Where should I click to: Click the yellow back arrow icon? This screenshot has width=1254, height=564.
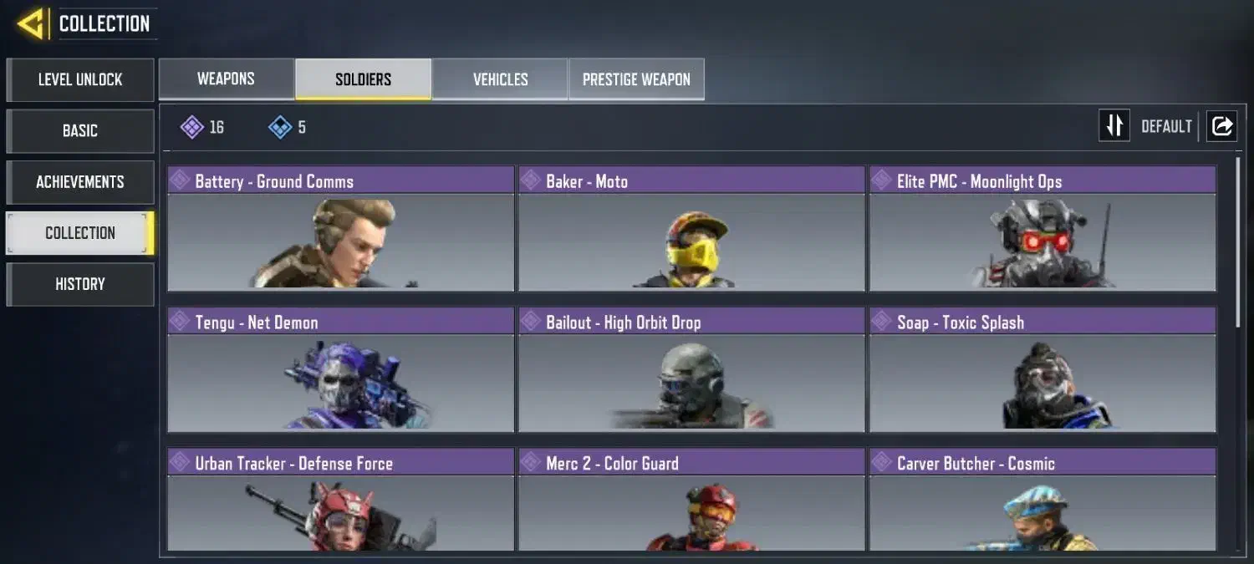(31, 23)
